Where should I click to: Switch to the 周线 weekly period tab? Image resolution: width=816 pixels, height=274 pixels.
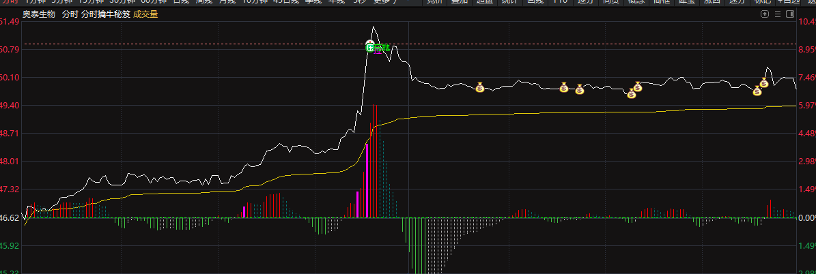point(205,1)
